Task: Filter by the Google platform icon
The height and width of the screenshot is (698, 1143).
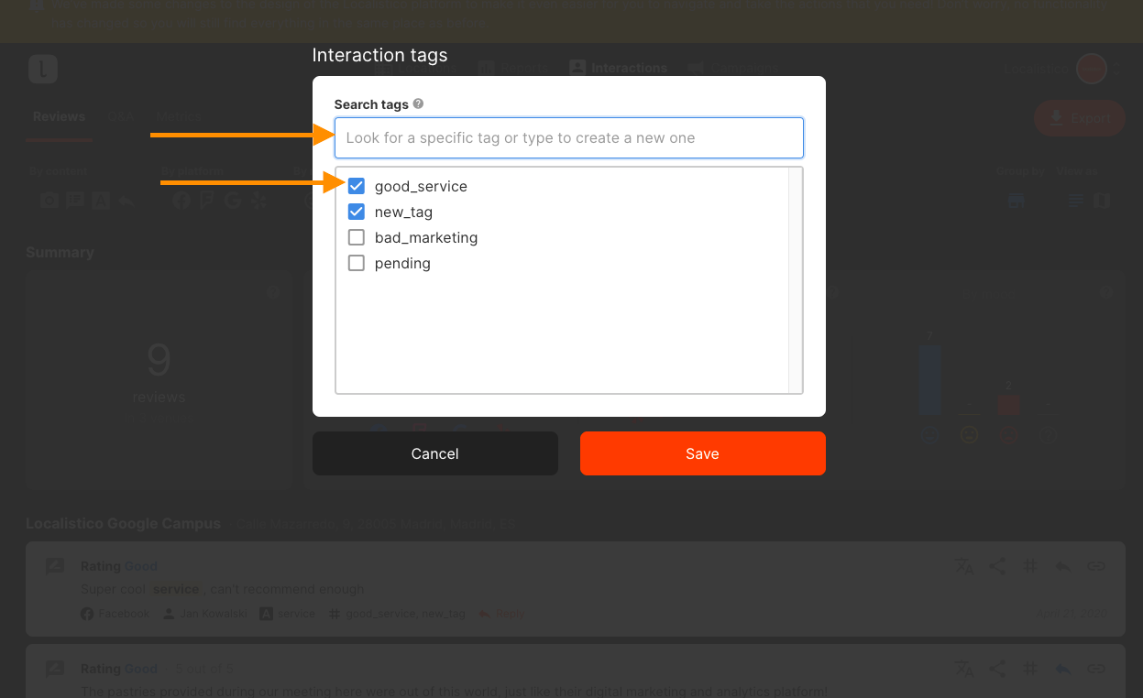Action: point(233,201)
